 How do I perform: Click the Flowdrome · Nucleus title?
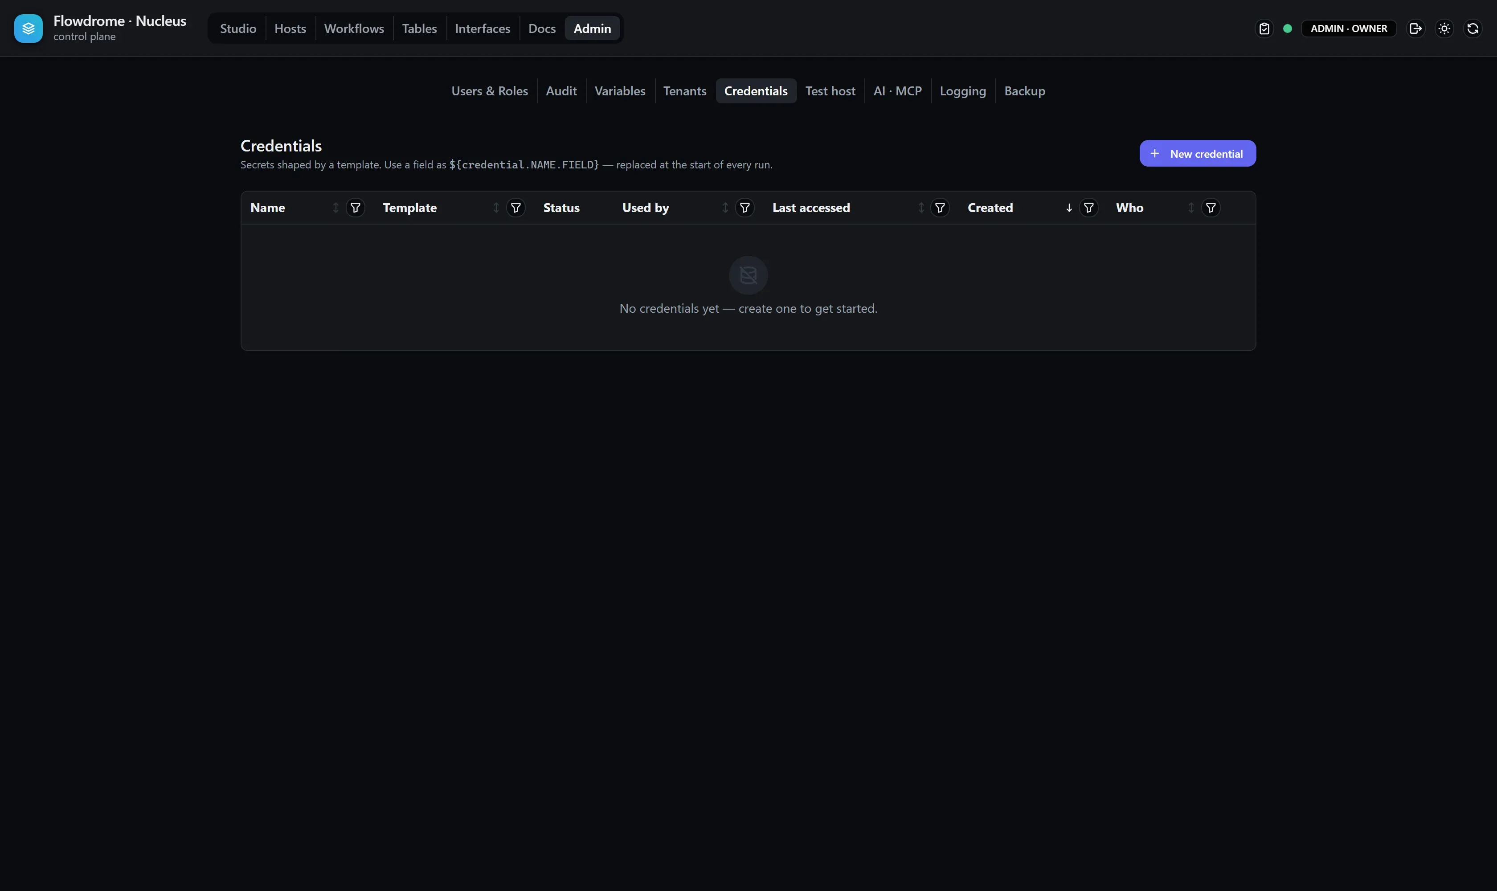(x=119, y=21)
